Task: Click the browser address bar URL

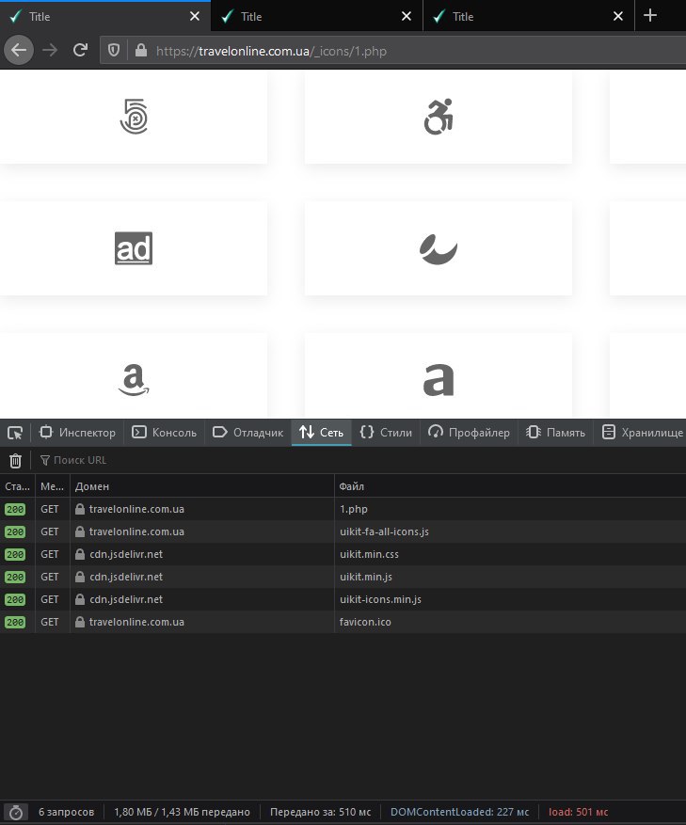Action: (x=271, y=51)
